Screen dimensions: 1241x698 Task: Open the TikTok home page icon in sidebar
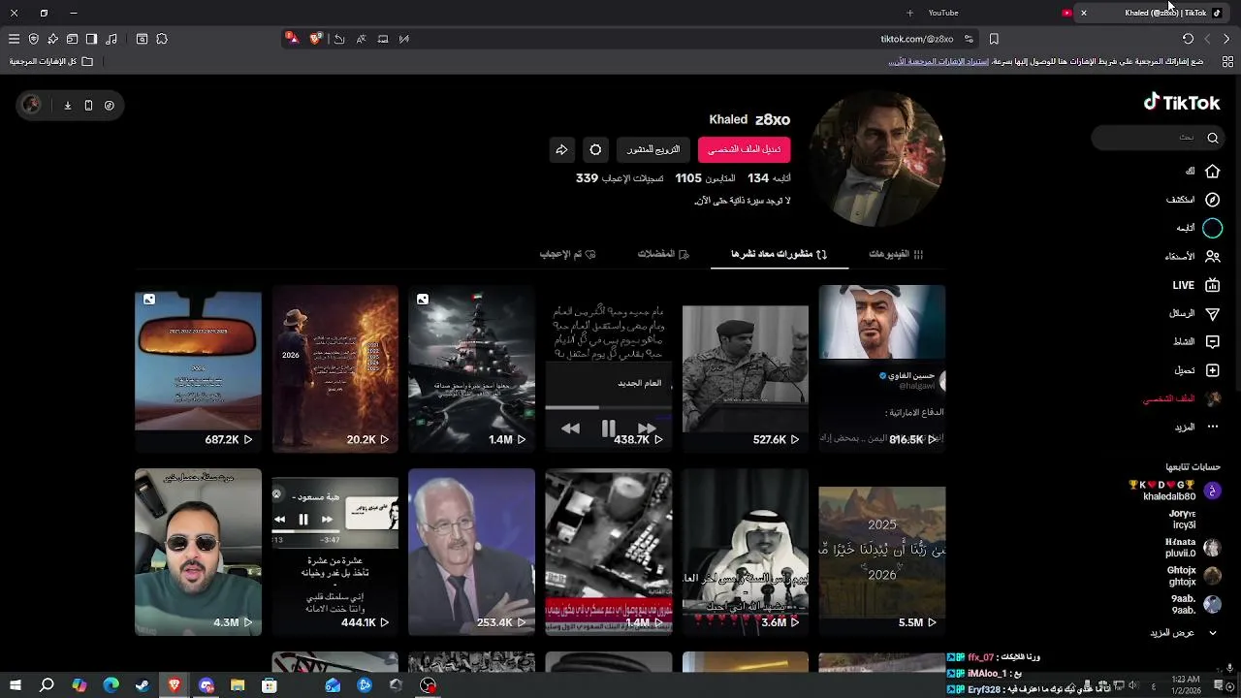point(1212,172)
